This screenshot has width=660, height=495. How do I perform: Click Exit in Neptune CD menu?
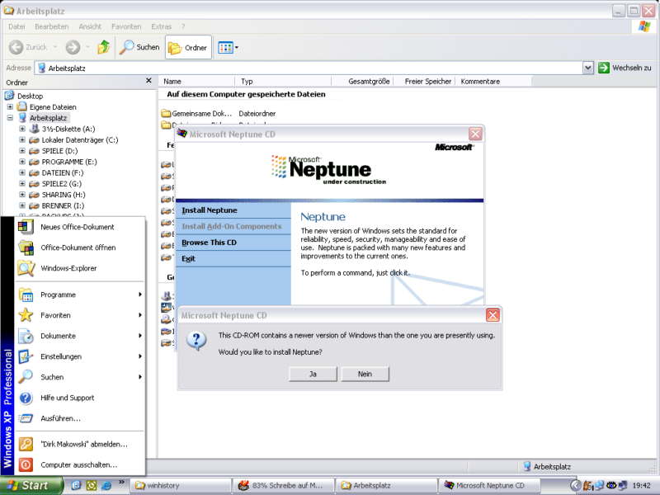[188, 258]
